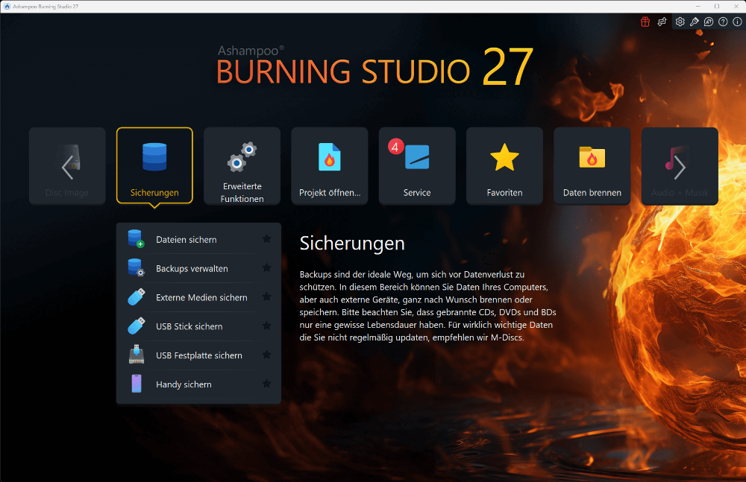Click the question mark help icon
This screenshot has height=482, width=746.
(x=723, y=22)
